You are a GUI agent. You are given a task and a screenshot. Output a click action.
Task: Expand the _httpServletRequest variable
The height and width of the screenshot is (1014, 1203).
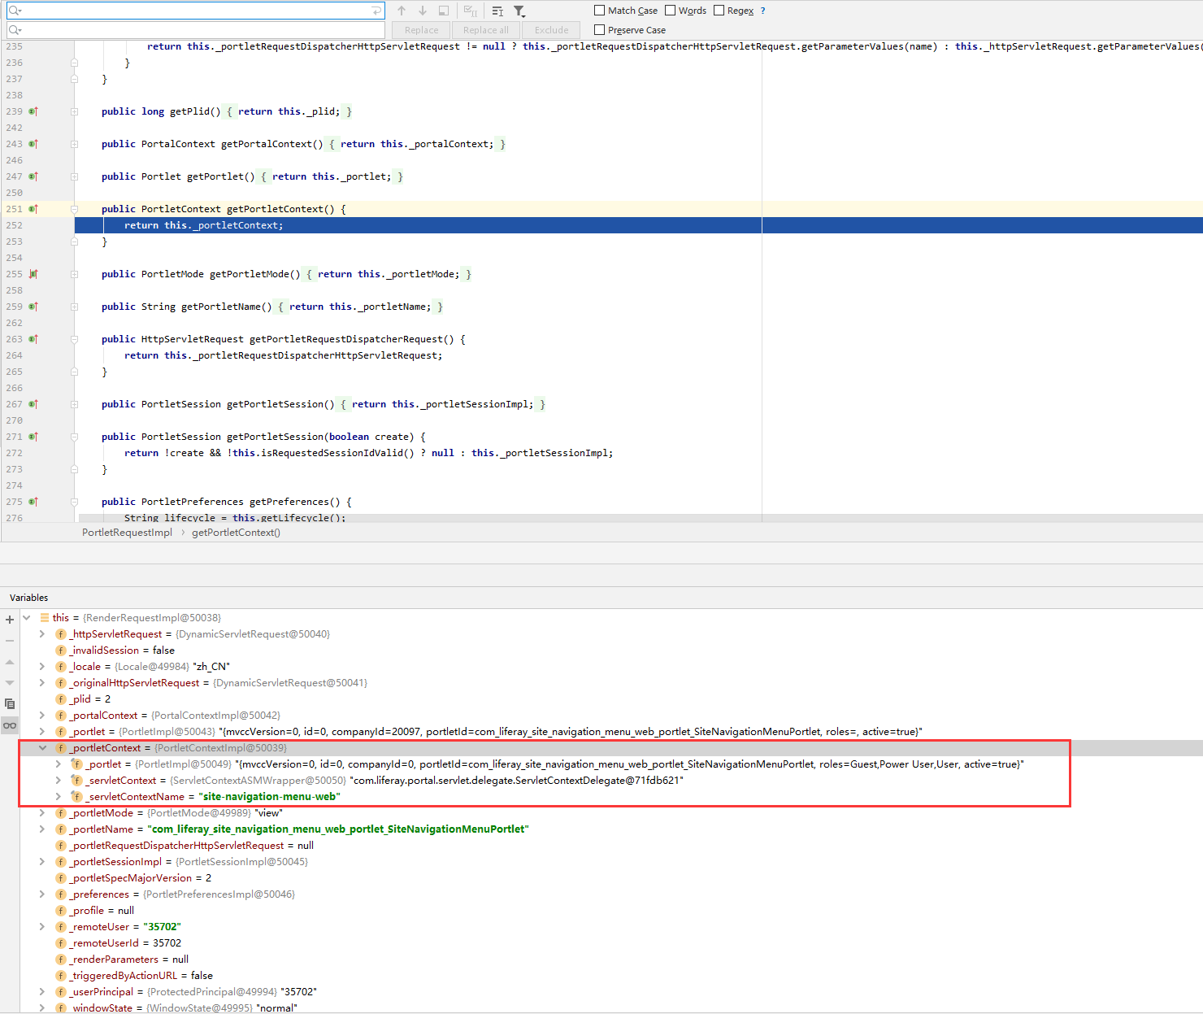[x=42, y=634]
